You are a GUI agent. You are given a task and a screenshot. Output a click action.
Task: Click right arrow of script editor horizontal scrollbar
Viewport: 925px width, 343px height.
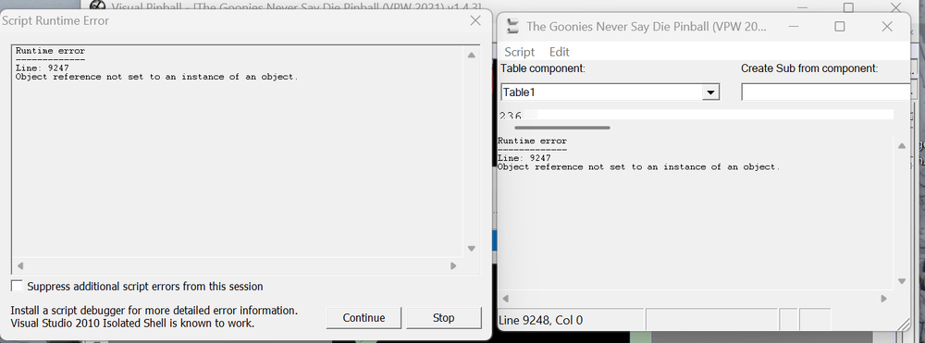[x=883, y=299]
